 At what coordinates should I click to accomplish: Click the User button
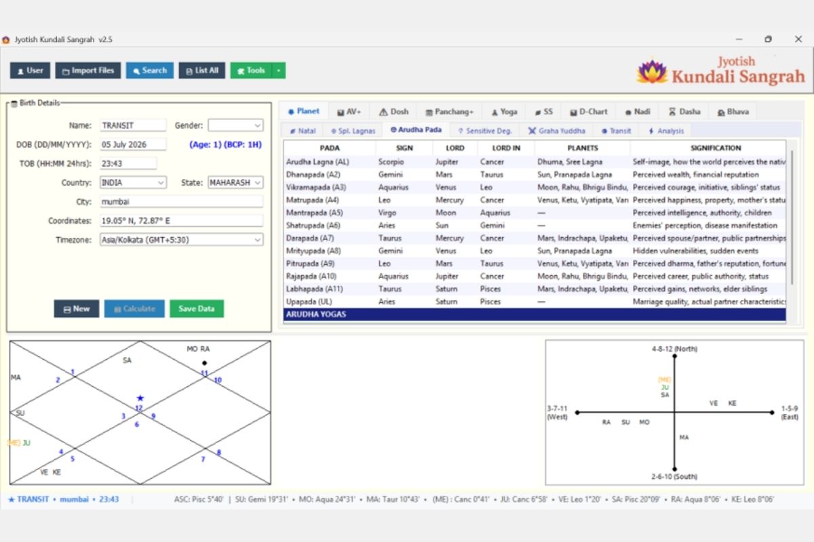click(30, 70)
